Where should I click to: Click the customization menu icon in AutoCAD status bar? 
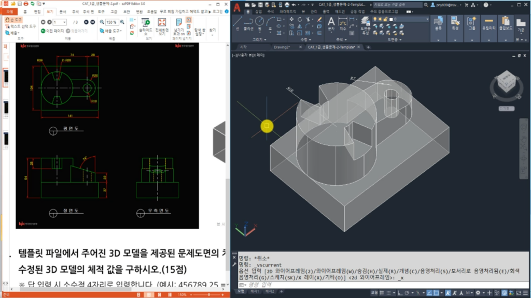click(525, 293)
